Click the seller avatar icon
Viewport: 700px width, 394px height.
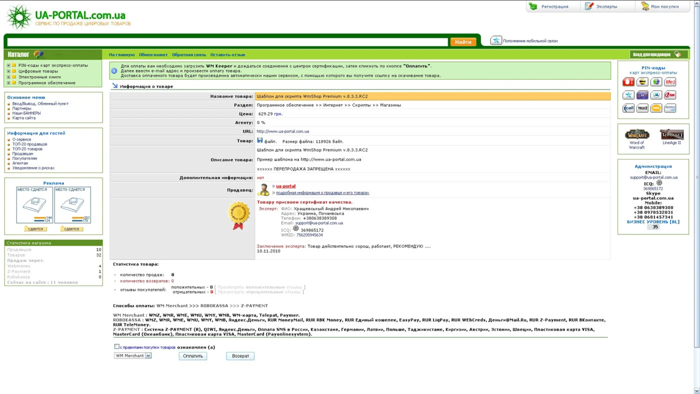coord(263,189)
